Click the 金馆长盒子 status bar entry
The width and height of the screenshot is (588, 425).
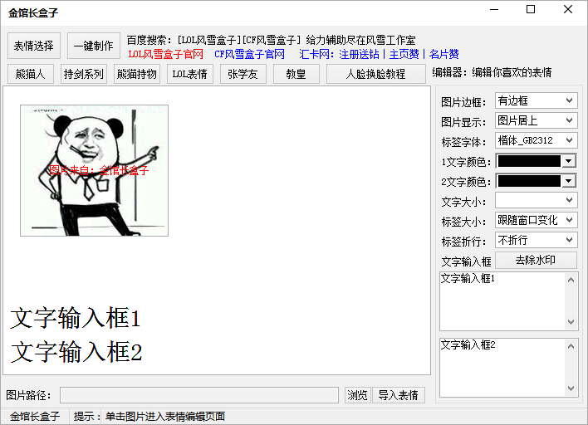click(35, 417)
